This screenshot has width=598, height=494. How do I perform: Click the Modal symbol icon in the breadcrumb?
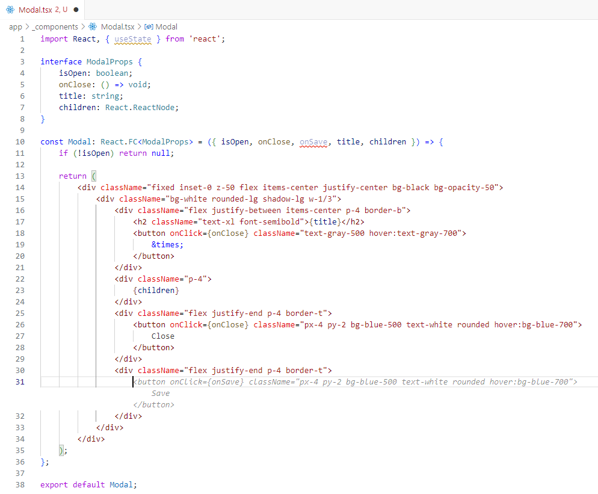tap(149, 26)
